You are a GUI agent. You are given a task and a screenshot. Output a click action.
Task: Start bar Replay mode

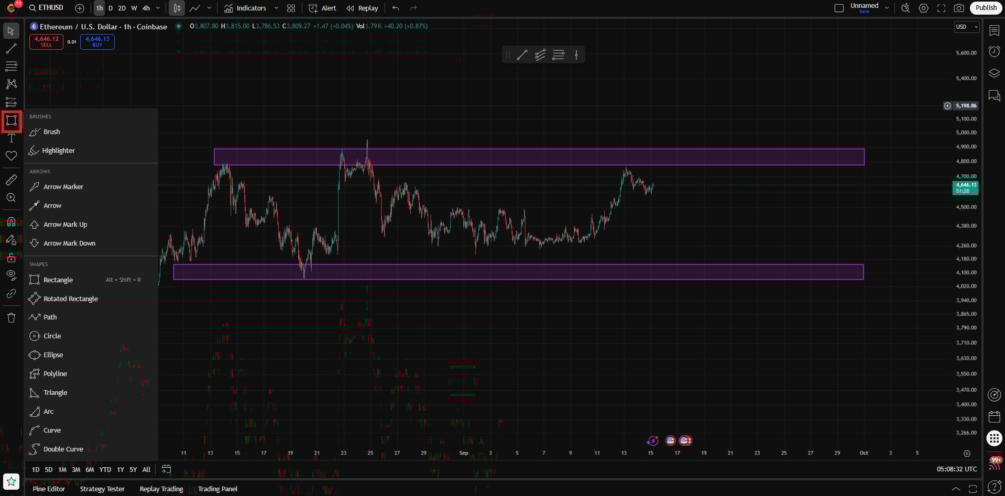click(x=362, y=8)
